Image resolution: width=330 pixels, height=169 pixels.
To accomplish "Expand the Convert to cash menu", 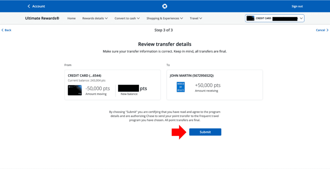I will (127, 18).
